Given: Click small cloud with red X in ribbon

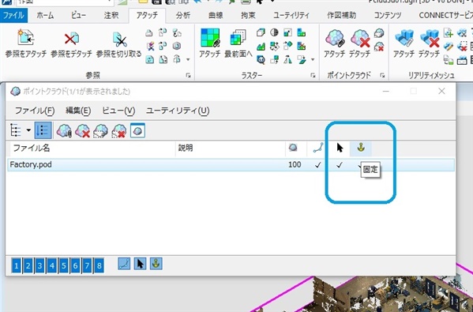Looking at the screenshot, I should coord(379,47).
